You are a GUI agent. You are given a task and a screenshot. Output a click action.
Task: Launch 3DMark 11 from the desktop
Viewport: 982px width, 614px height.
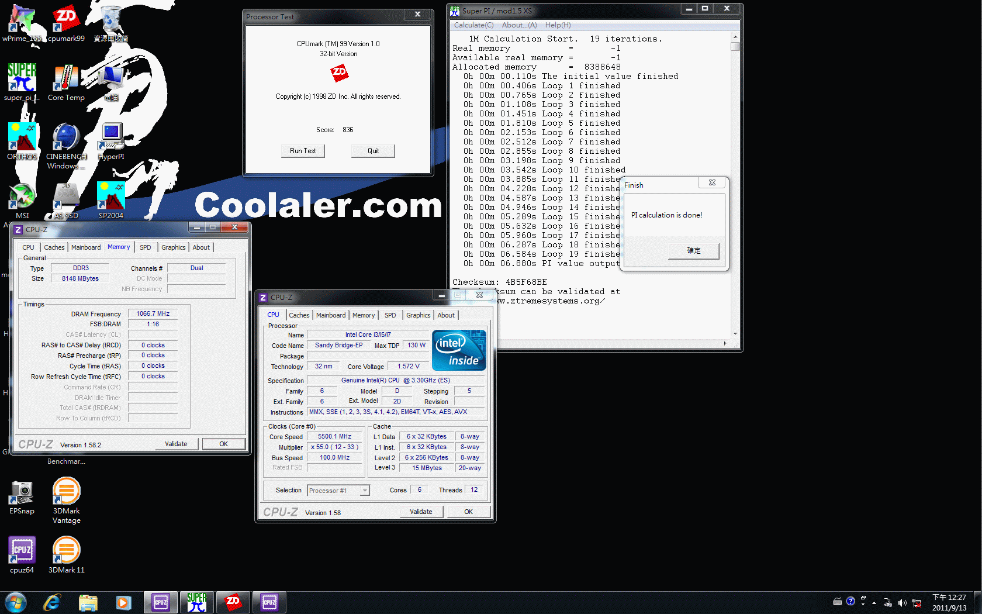[x=66, y=555]
